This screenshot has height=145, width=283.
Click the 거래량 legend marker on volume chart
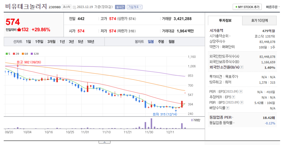[x=192, y=120]
